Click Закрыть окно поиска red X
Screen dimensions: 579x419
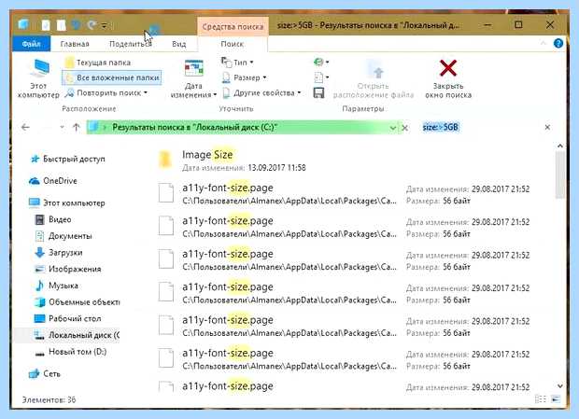448,78
